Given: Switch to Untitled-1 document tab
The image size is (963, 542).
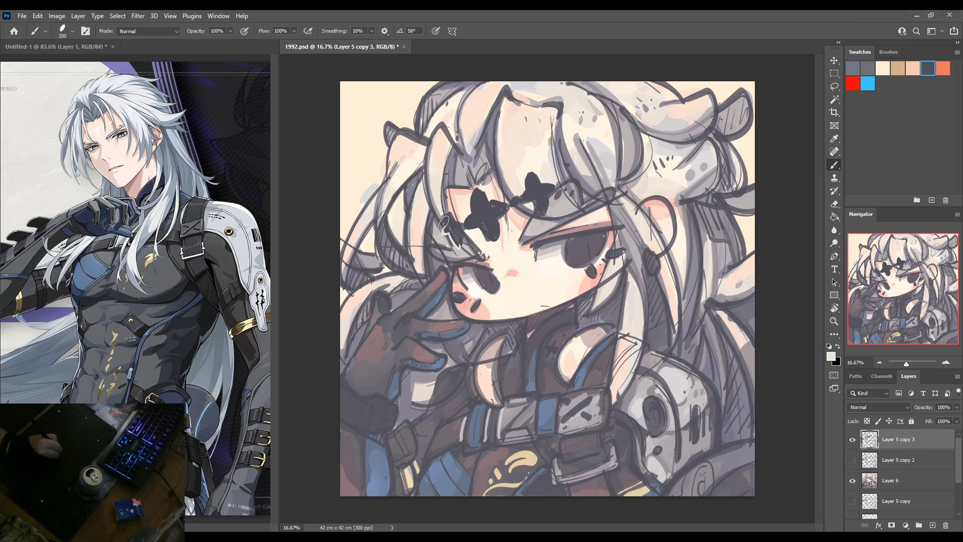Looking at the screenshot, I should [x=56, y=47].
